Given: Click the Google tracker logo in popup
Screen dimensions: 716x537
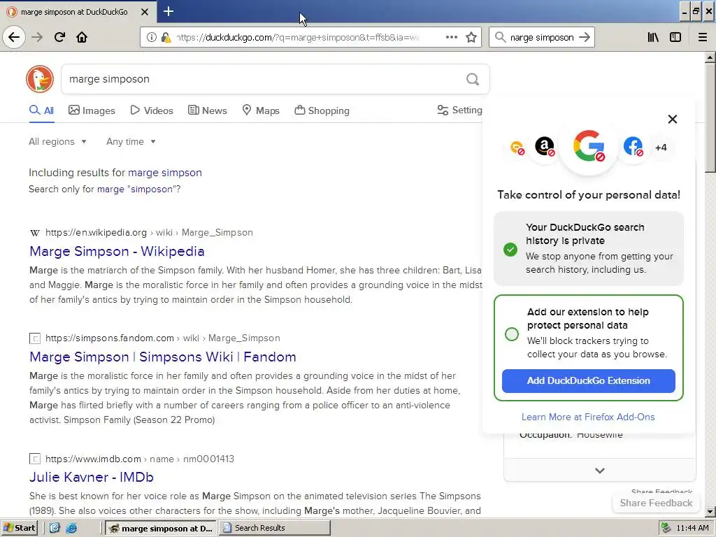Looking at the screenshot, I should (x=589, y=147).
